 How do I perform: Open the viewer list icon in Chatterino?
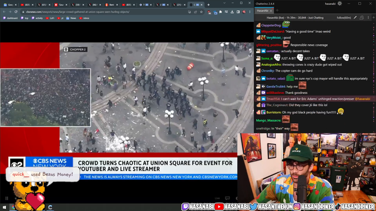[362, 18]
